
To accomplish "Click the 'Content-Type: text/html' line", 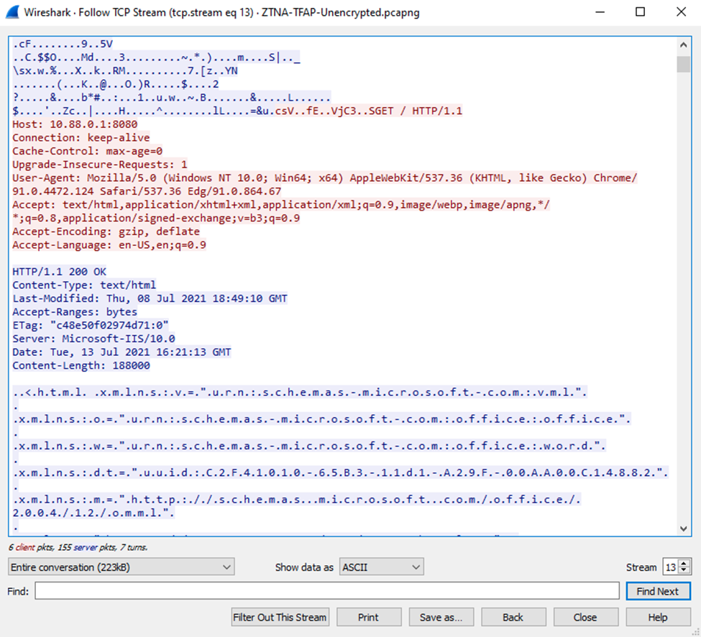I will pyautogui.click(x=84, y=285).
